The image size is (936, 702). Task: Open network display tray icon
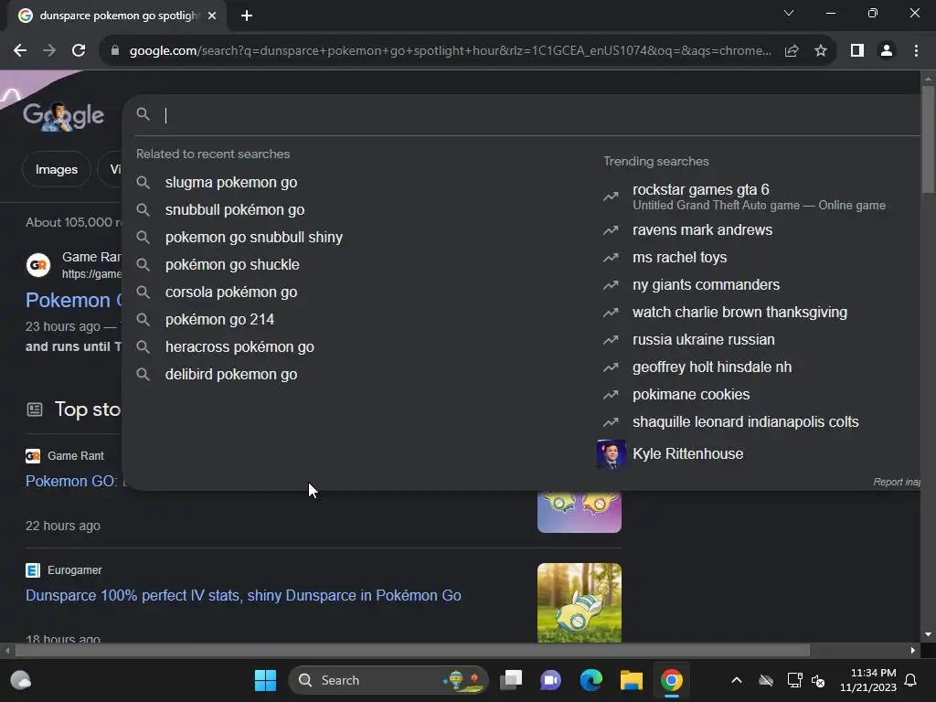[794, 680]
